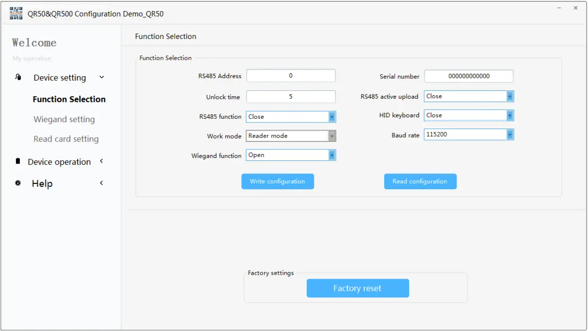Select the Device operation menu label
Image resolution: width=588 pixels, height=331 pixels.
59,162
